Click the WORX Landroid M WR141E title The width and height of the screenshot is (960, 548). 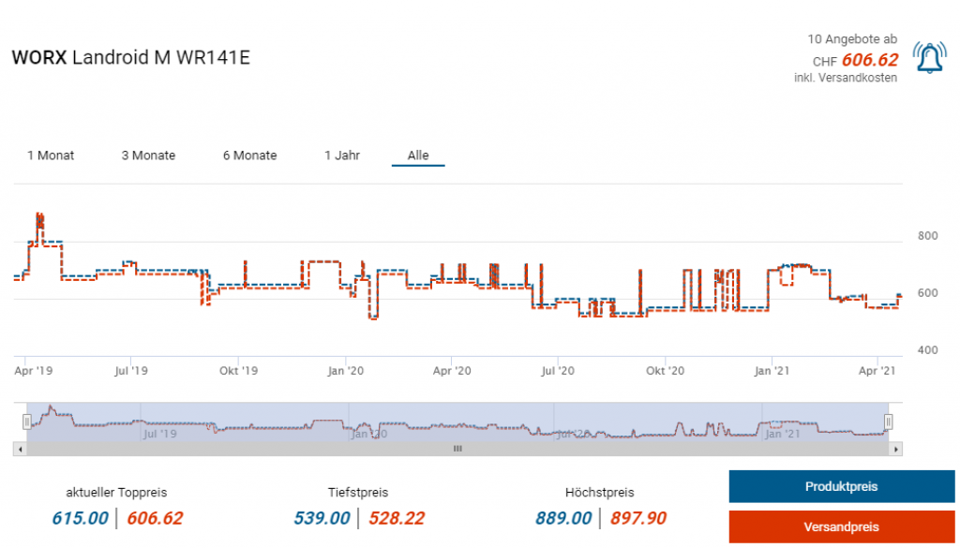click(130, 57)
